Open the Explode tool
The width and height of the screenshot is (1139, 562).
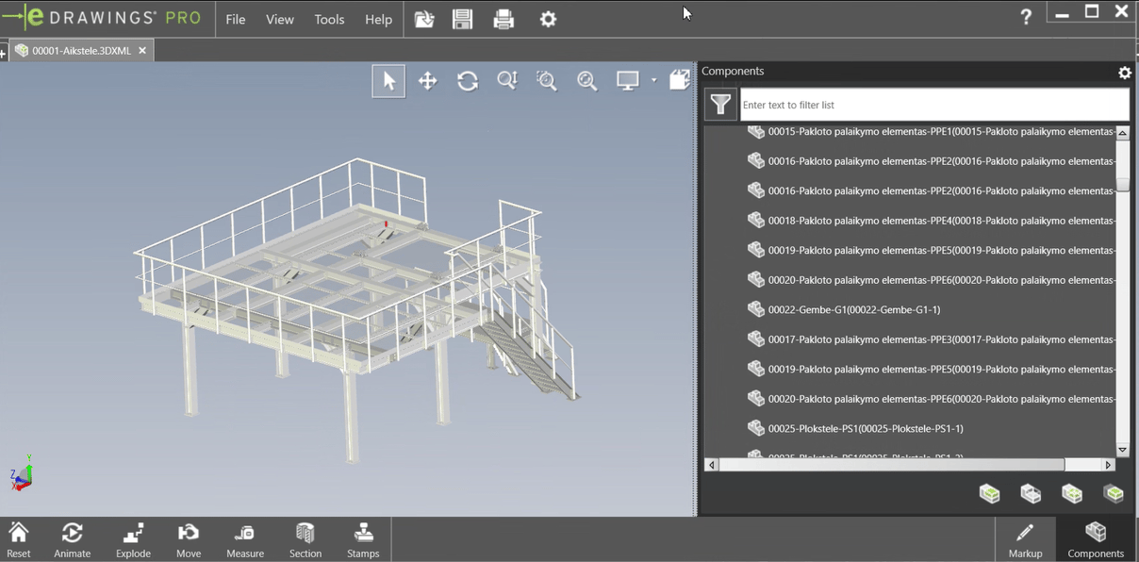tap(132, 537)
